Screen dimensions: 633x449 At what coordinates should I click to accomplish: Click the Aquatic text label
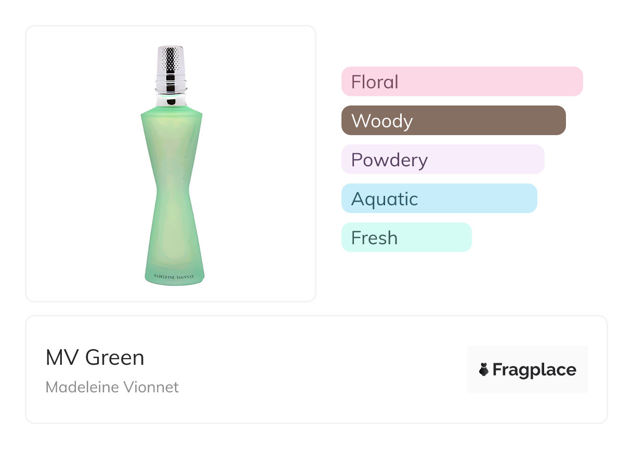pyautogui.click(x=385, y=199)
